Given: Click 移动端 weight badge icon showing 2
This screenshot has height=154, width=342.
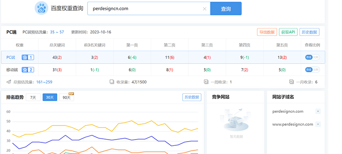Looking at the screenshot, I should point(28,70).
